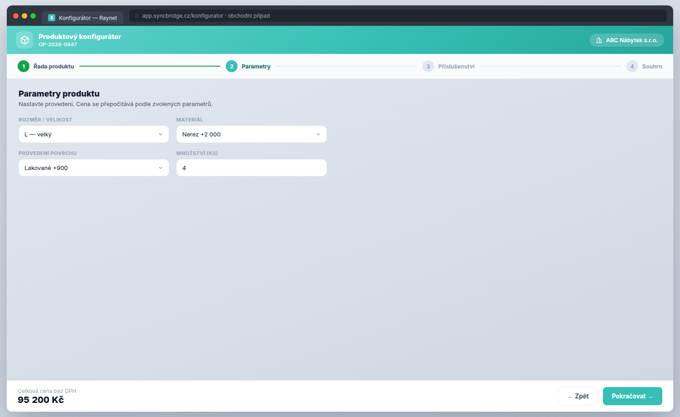Open the Provedení povrchu dropdown

(94, 168)
